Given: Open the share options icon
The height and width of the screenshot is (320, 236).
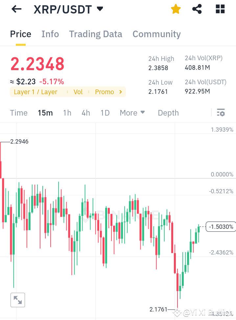Looking at the screenshot, I should pyautogui.click(x=197, y=9).
